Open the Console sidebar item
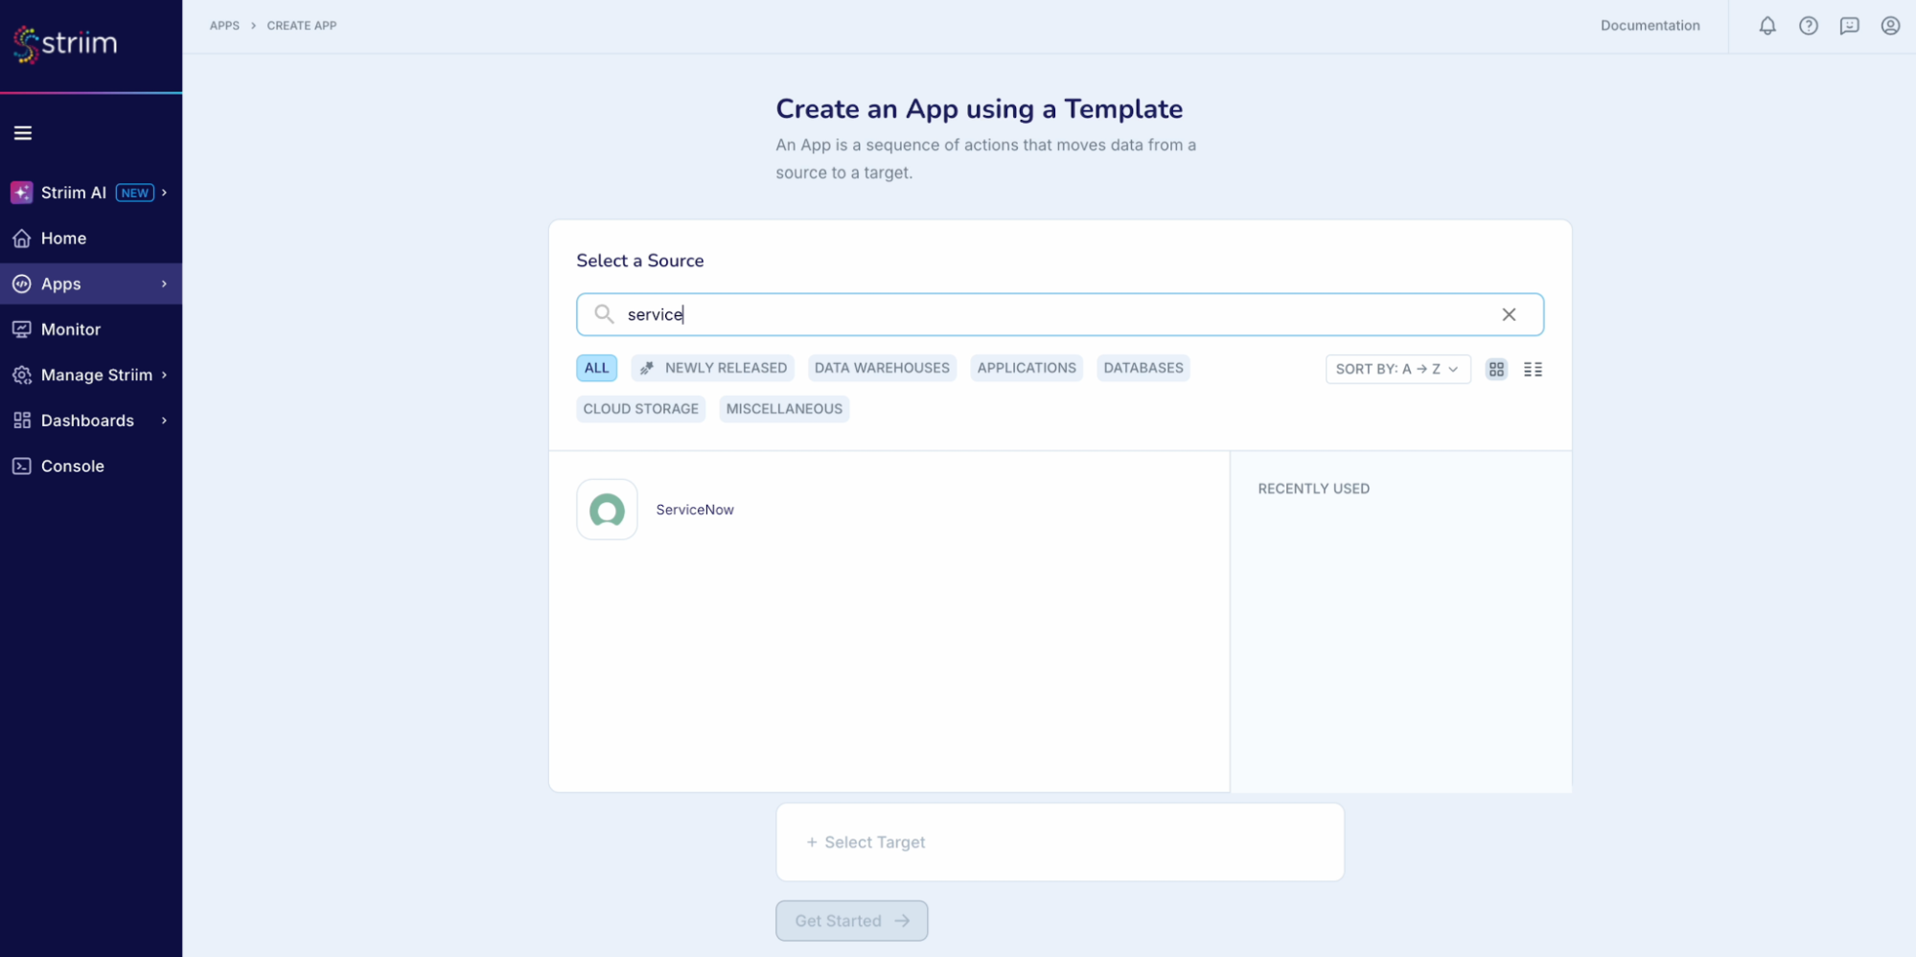Image resolution: width=1916 pixels, height=957 pixels. (x=90, y=466)
